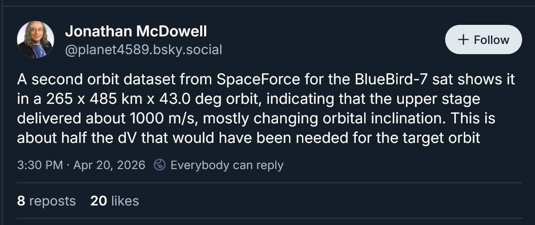Click the "3:30 PM" post time
Viewport: 535px width, 225px height.
tap(40, 166)
